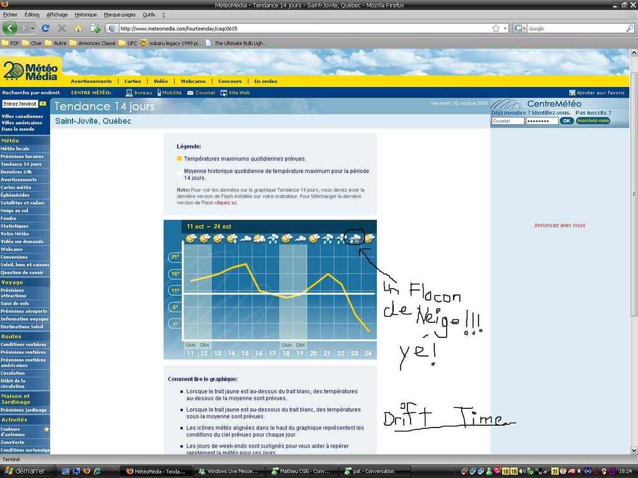Open the Mobilité phone link
This screenshot has width=638, height=478.
169,93
